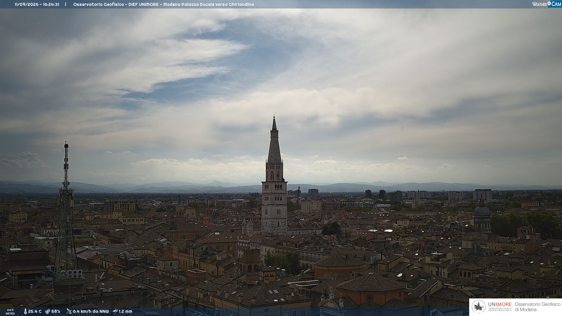The image size is (562, 316).
Task: Open the DATI METEO label
Action: tap(10, 312)
